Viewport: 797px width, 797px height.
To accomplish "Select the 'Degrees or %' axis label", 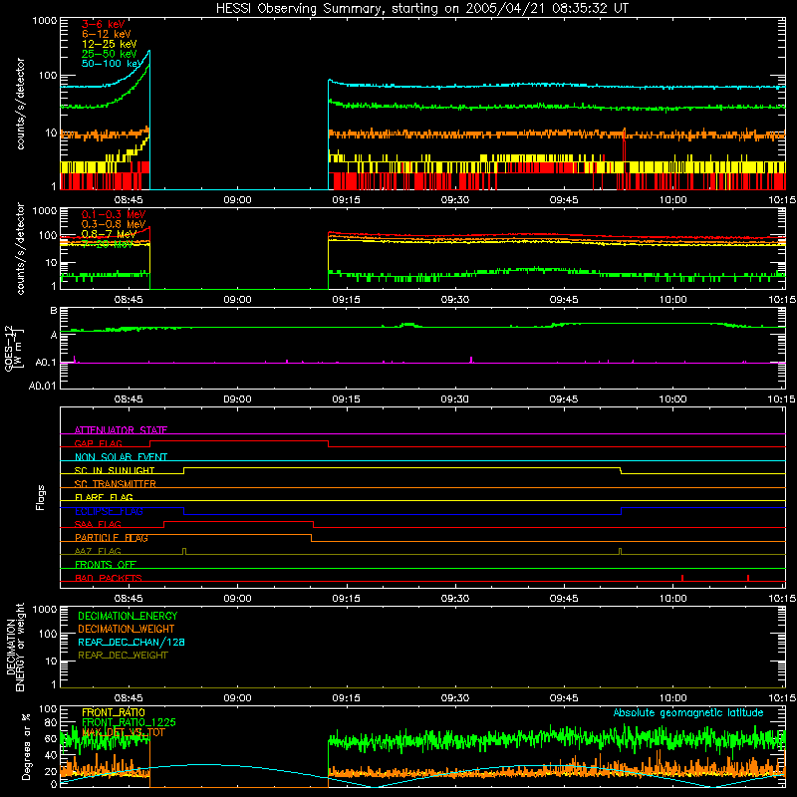I will click(26, 746).
